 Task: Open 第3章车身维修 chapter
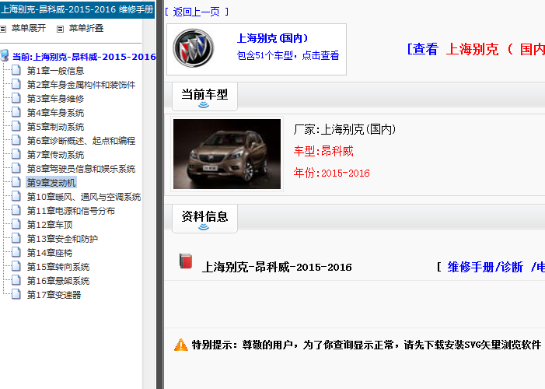pos(56,99)
